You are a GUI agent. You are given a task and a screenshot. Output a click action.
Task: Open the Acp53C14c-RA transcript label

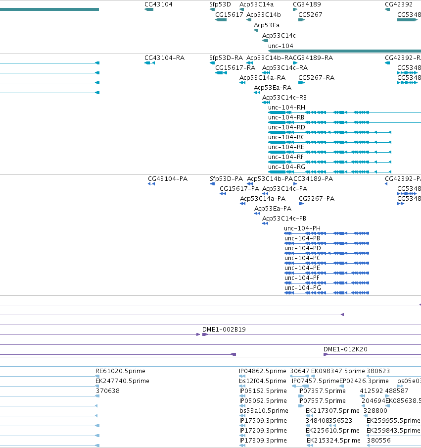click(x=285, y=68)
